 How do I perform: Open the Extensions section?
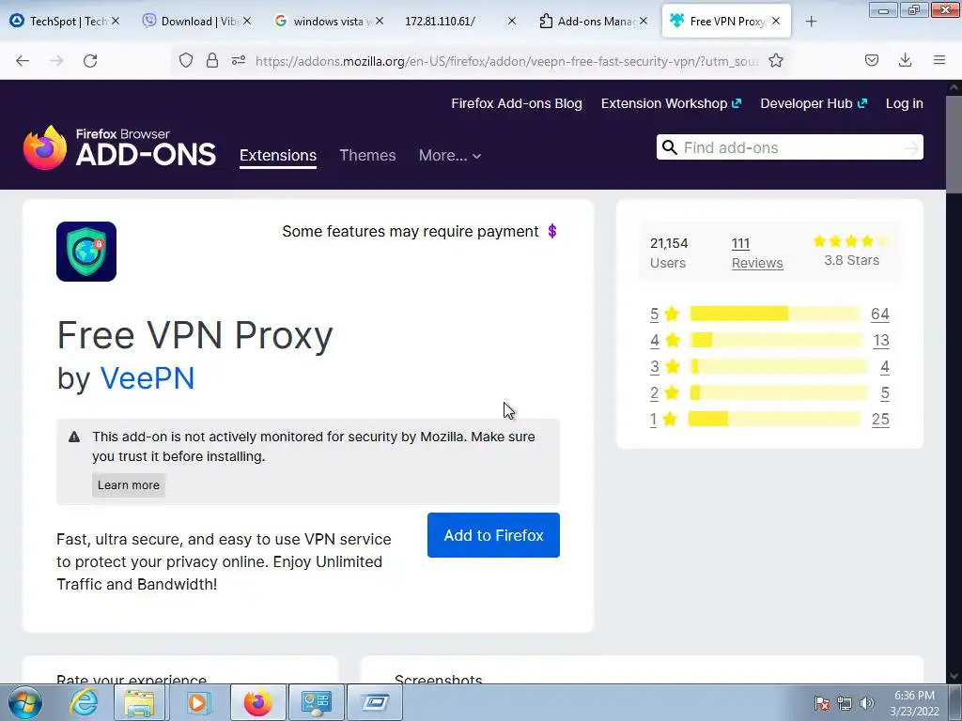[x=278, y=155]
